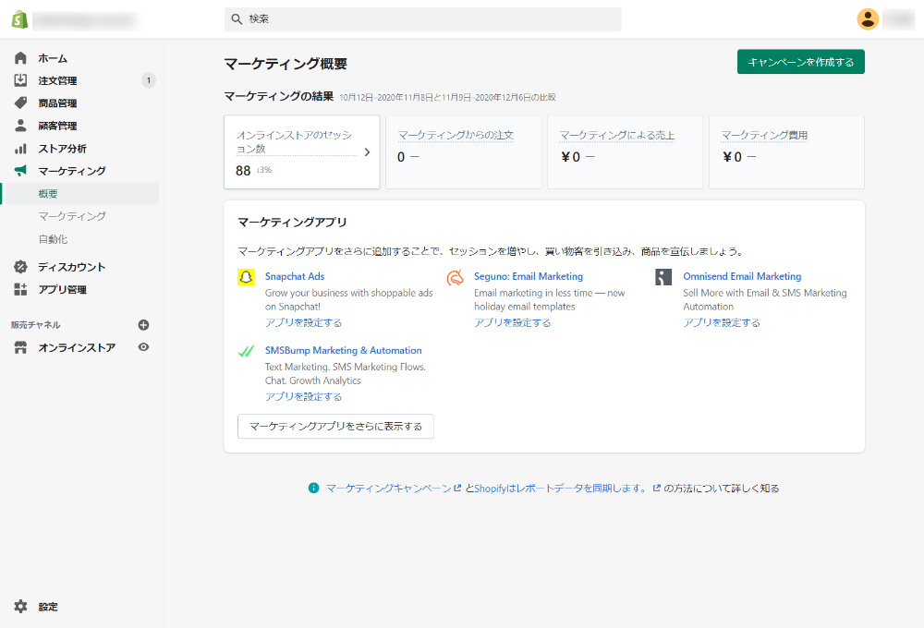Click the 販売チャネル section label
The width and height of the screenshot is (924, 628).
(x=36, y=325)
